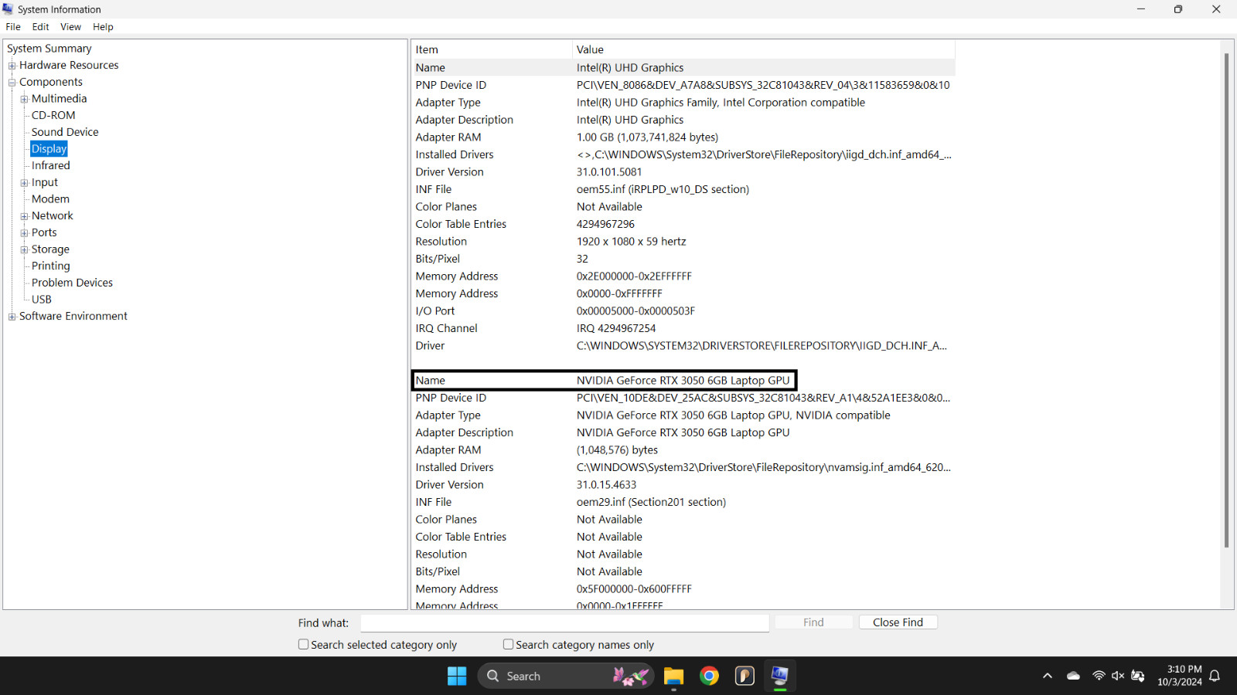This screenshot has height=695, width=1237.
Task: Select CD-ROM in the tree
Action: click(x=53, y=116)
